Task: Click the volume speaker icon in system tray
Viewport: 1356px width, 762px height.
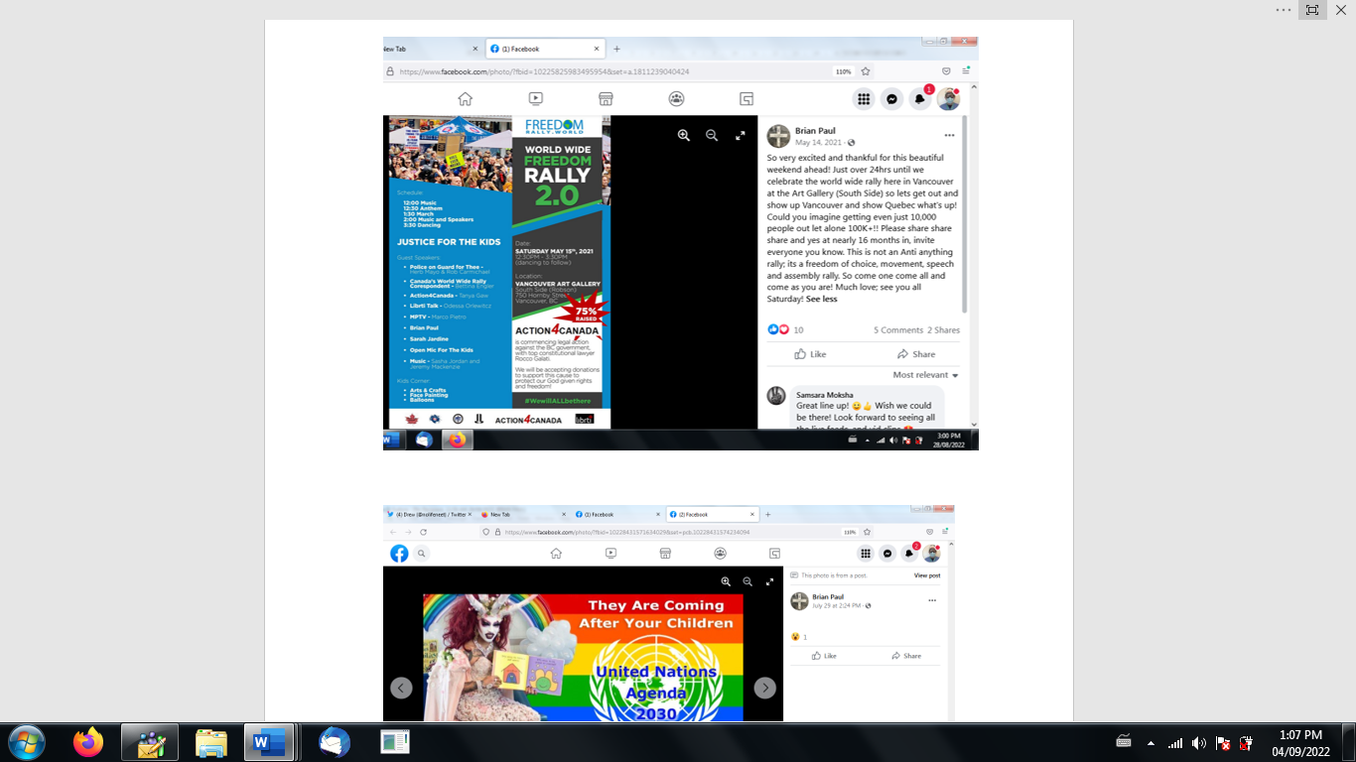Action: tap(1199, 742)
